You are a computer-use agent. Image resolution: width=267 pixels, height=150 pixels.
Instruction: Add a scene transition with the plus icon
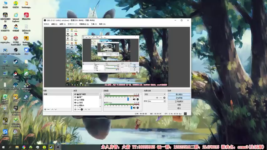click(157, 98)
